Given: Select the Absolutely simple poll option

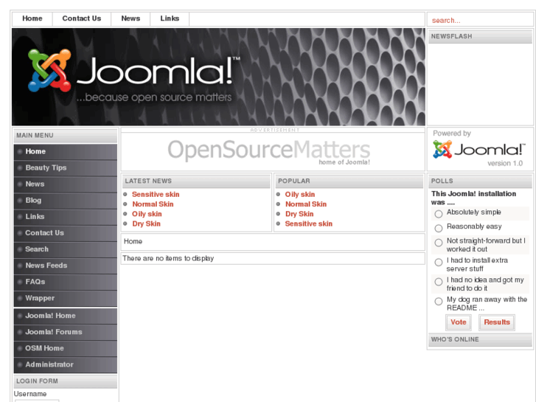Looking at the screenshot, I should [x=439, y=214].
